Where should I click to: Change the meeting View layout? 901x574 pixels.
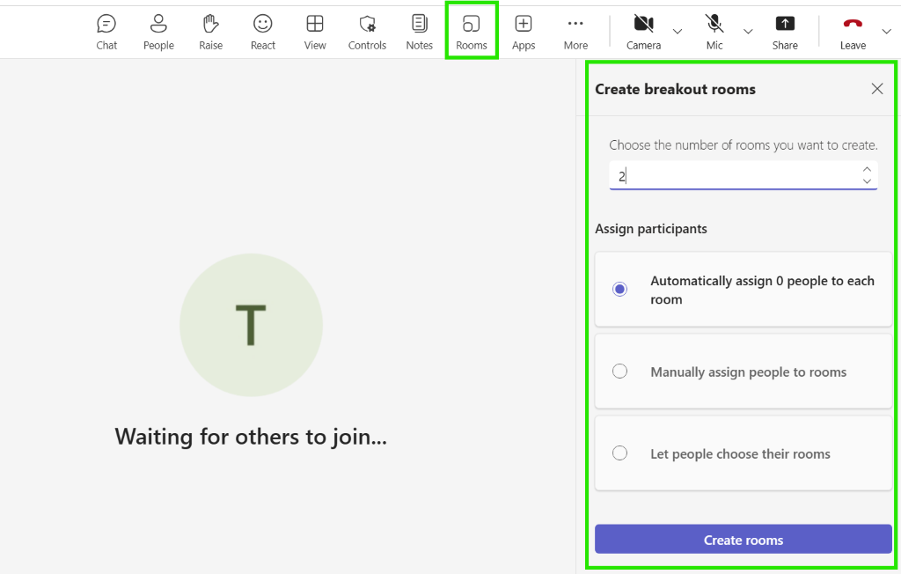(315, 33)
